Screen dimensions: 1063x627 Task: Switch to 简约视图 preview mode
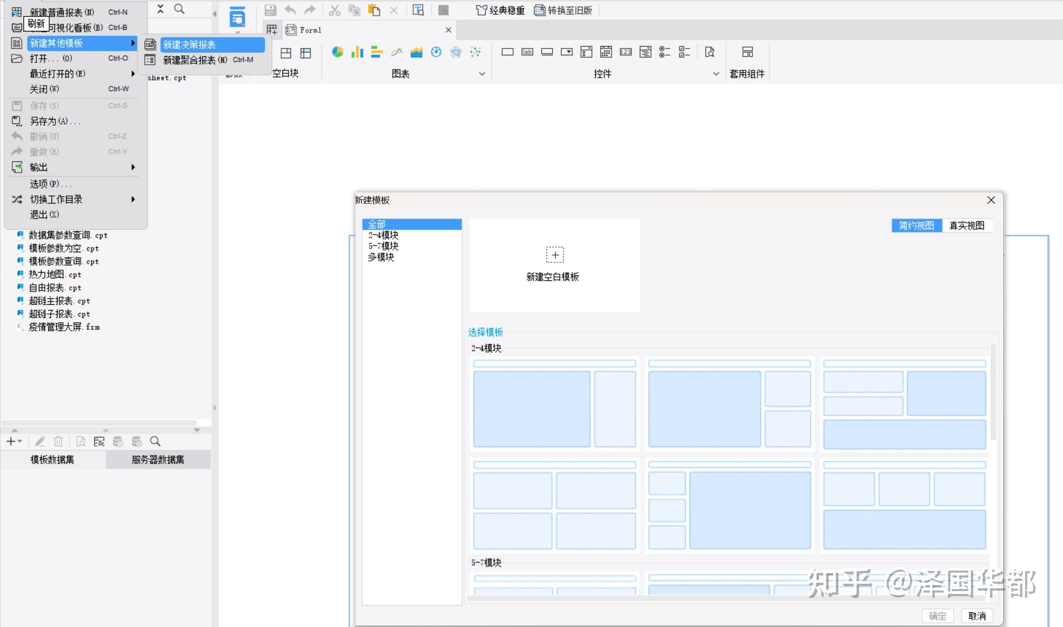click(916, 225)
